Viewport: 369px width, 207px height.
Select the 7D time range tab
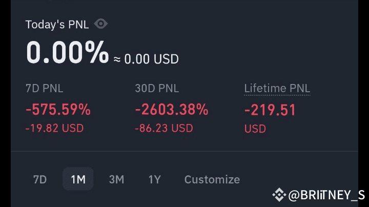(40, 179)
